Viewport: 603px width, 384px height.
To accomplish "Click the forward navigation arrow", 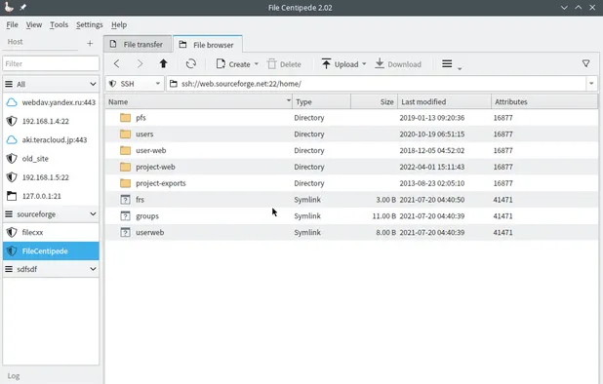I will click(x=140, y=63).
